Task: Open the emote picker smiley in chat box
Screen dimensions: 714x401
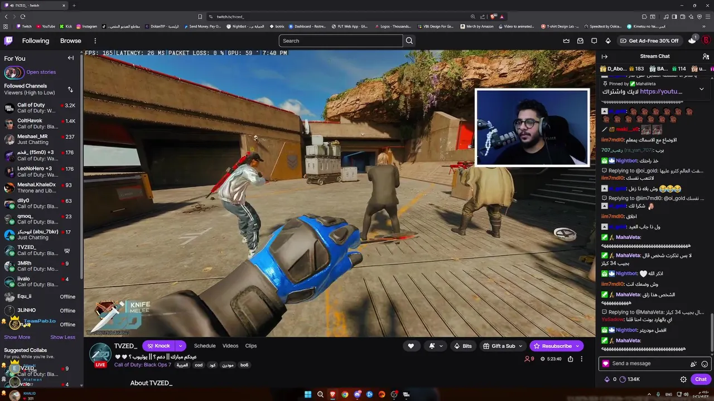Action: coord(705,364)
